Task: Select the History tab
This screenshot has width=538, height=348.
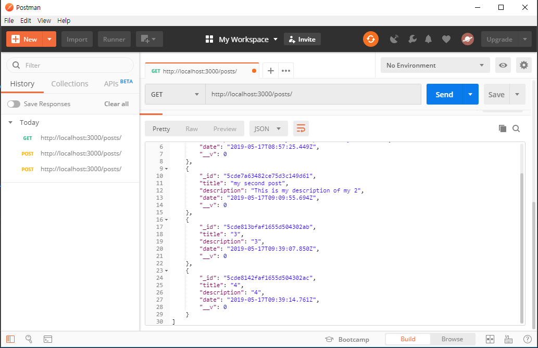Action: 22,84
